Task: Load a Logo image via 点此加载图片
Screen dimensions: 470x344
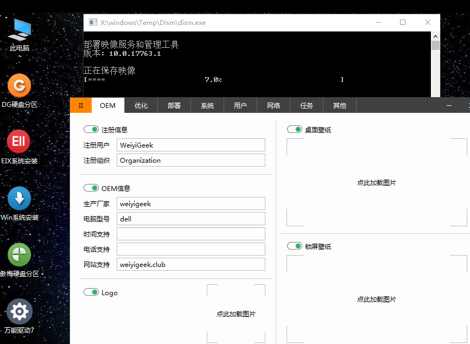Action: (x=236, y=314)
